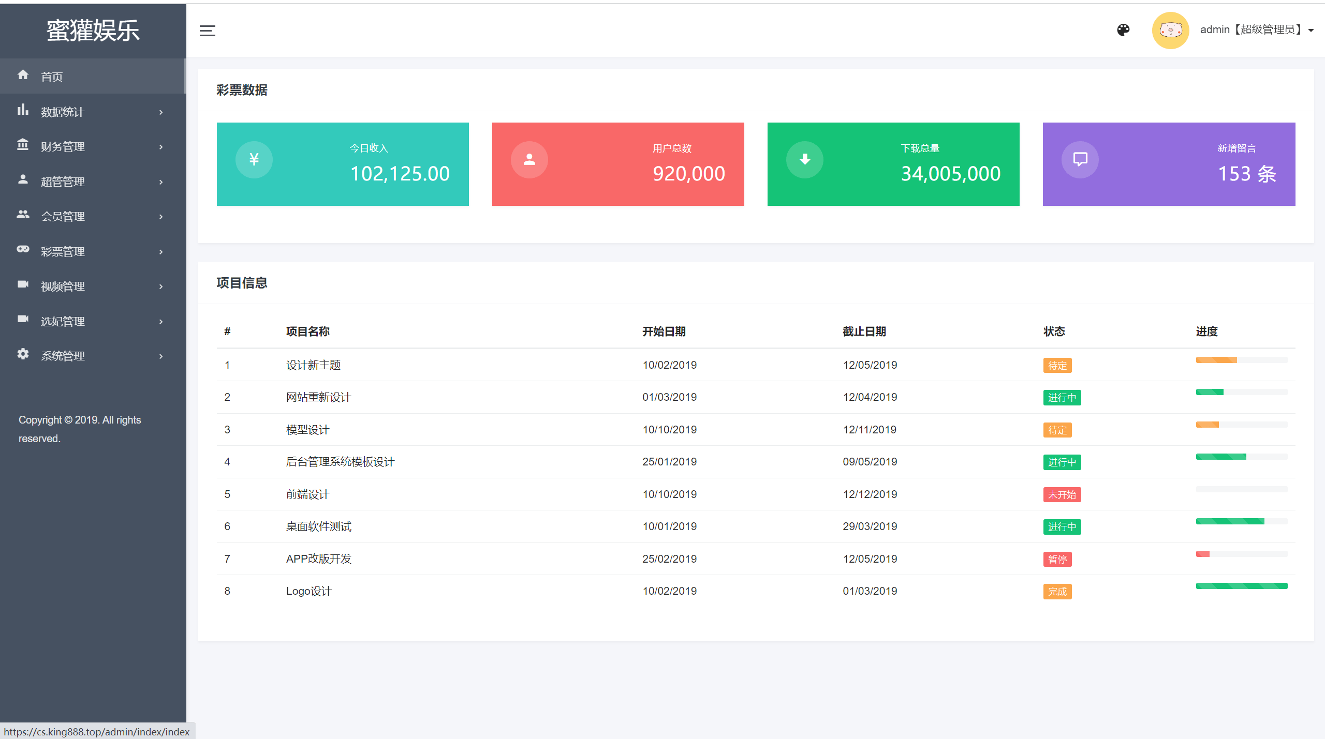Click the 今日收入 yen circle icon
This screenshot has width=1325, height=739.
(254, 159)
